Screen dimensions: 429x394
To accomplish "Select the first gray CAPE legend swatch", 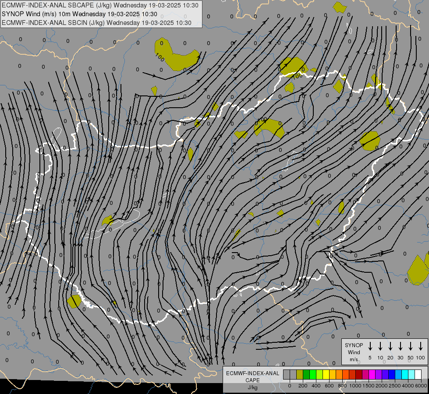I will pyautogui.click(x=287, y=374).
